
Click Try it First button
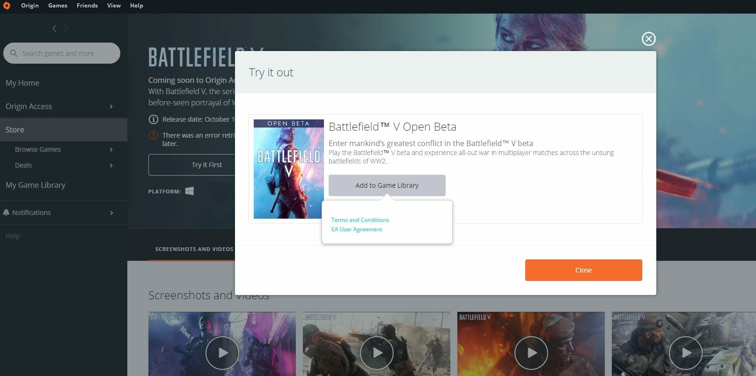click(x=191, y=165)
